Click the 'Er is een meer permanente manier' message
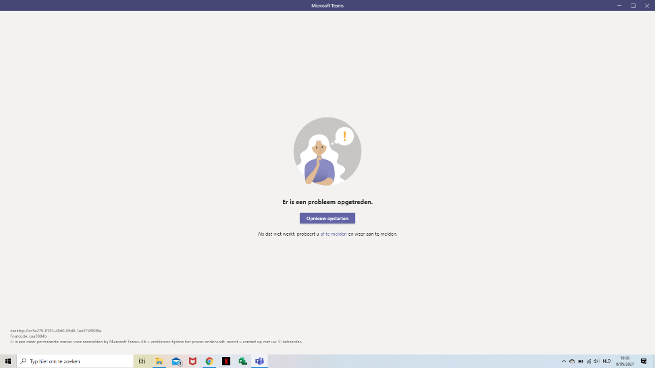Screen dimensions: 655x368 click(156, 342)
